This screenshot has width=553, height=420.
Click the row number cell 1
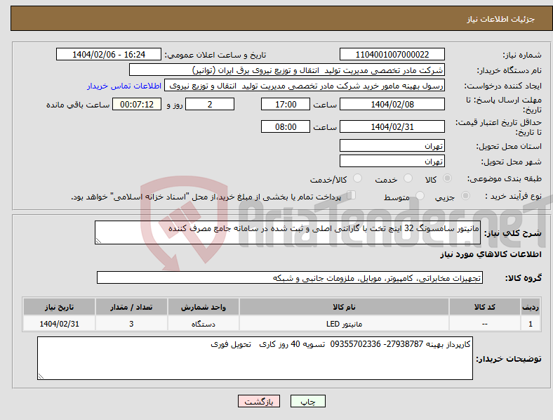[x=531, y=324]
